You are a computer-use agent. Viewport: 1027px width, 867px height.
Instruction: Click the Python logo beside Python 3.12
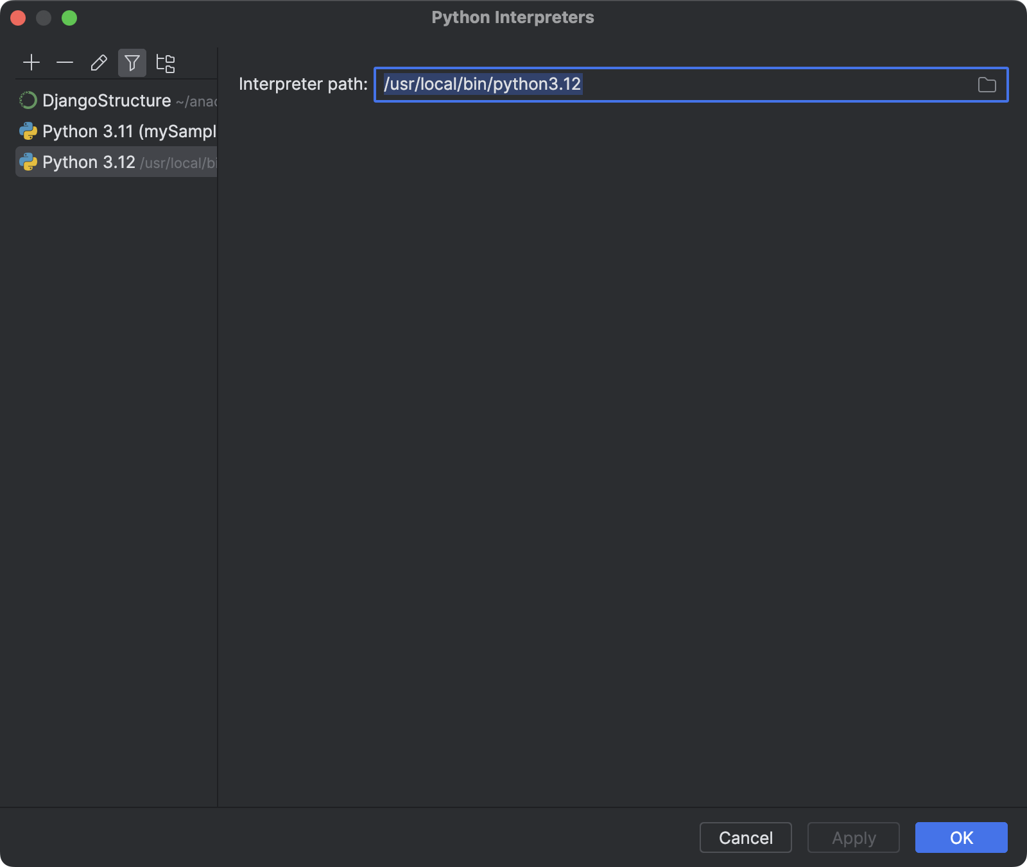point(28,162)
